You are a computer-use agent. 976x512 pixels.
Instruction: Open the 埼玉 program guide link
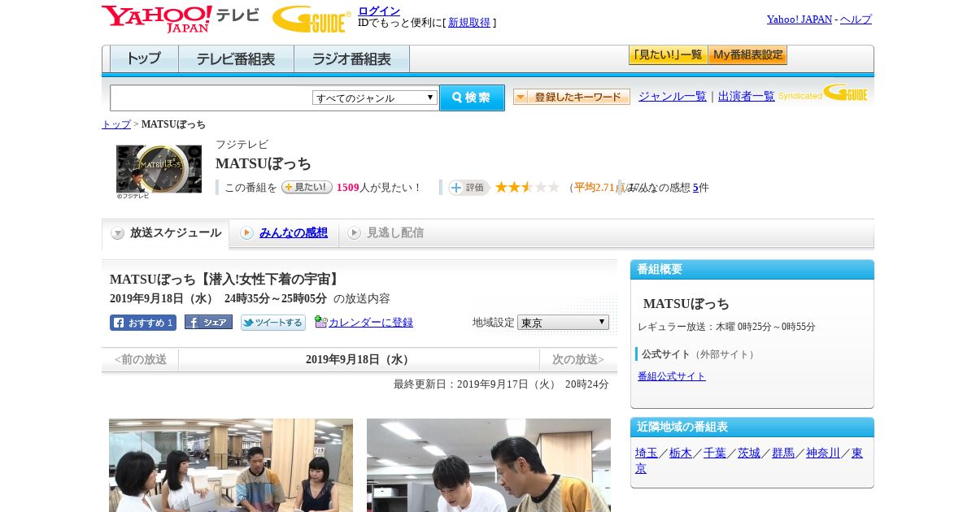click(647, 453)
